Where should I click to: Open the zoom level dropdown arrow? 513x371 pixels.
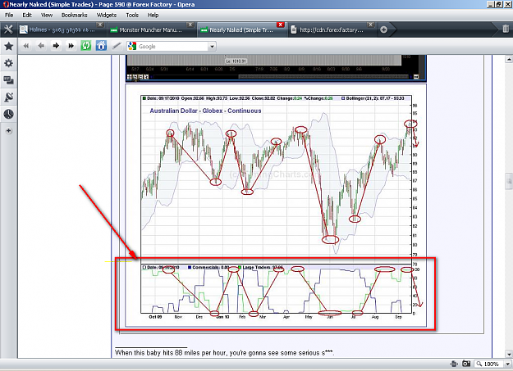click(x=508, y=364)
